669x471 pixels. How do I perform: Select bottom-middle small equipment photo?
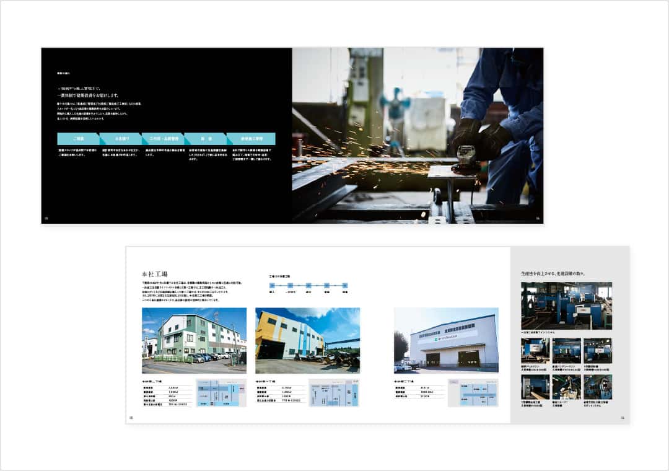click(x=566, y=387)
